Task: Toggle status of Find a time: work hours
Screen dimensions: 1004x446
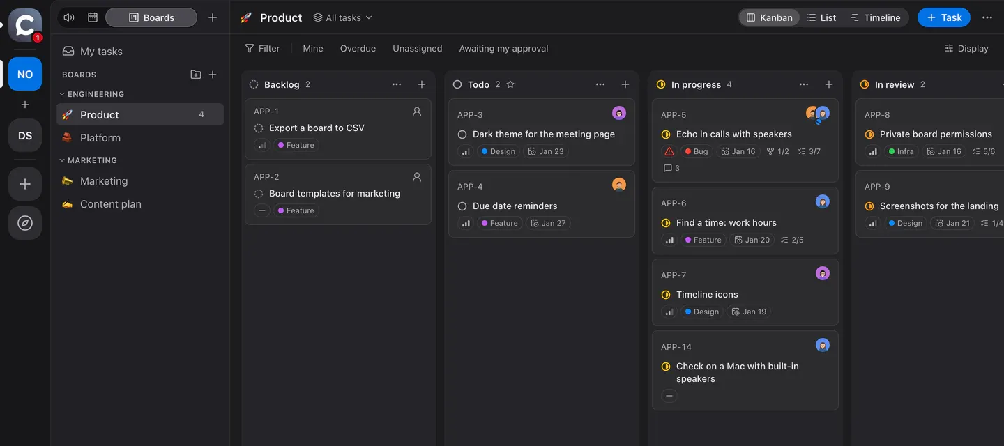Action: point(666,223)
